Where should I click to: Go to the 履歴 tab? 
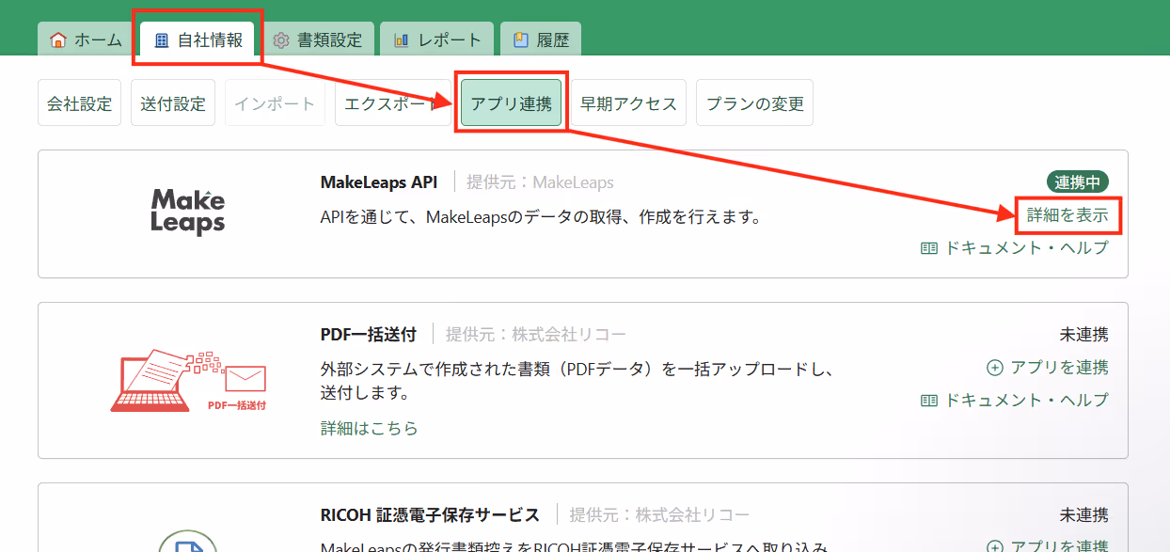coord(541,39)
